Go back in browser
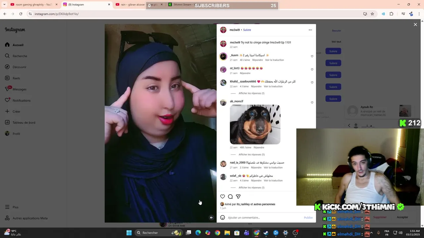424x238 pixels. (x=5, y=14)
